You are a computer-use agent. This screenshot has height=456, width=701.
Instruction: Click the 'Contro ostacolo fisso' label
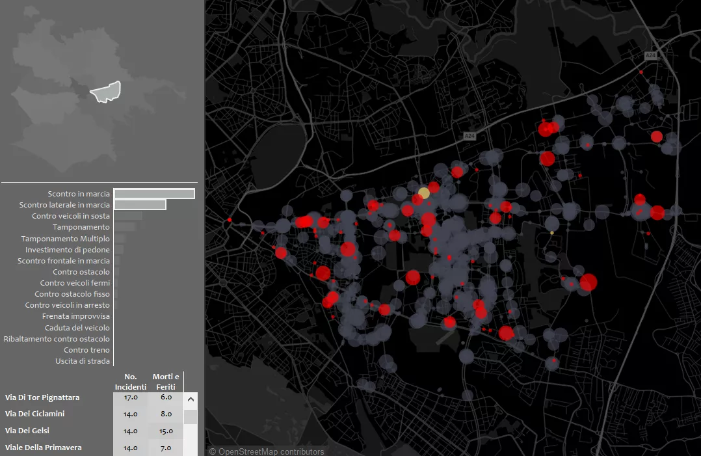[72, 294]
